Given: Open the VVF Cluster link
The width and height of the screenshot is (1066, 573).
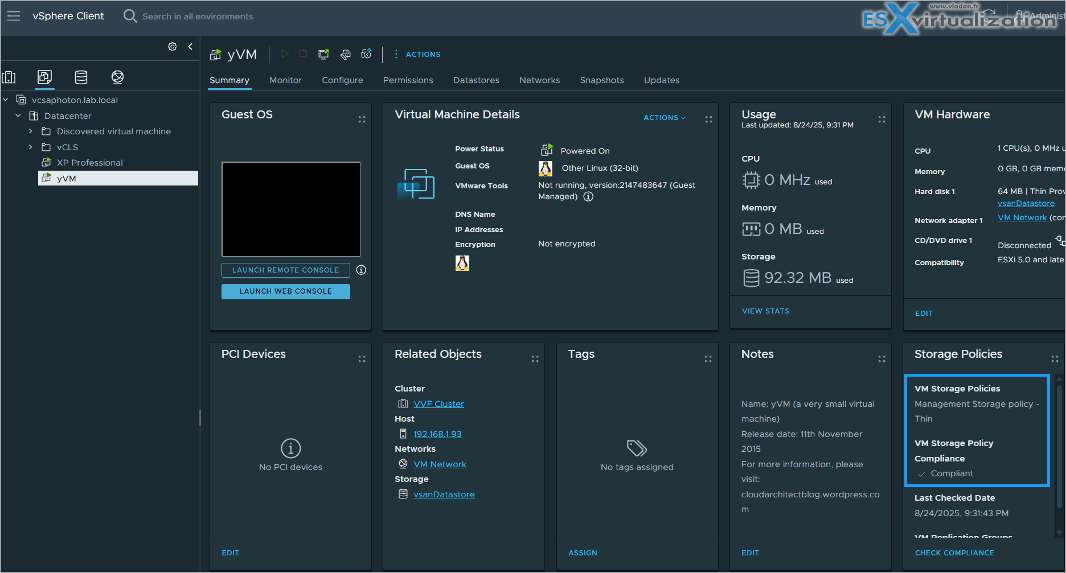Looking at the screenshot, I should pos(438,404).
